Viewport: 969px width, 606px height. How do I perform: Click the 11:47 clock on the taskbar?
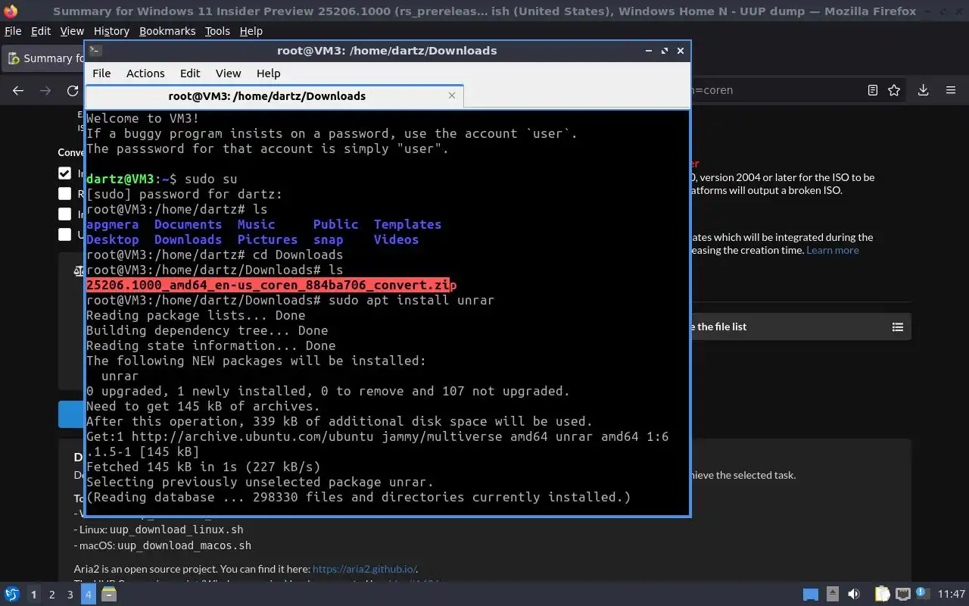click(952, 595)
